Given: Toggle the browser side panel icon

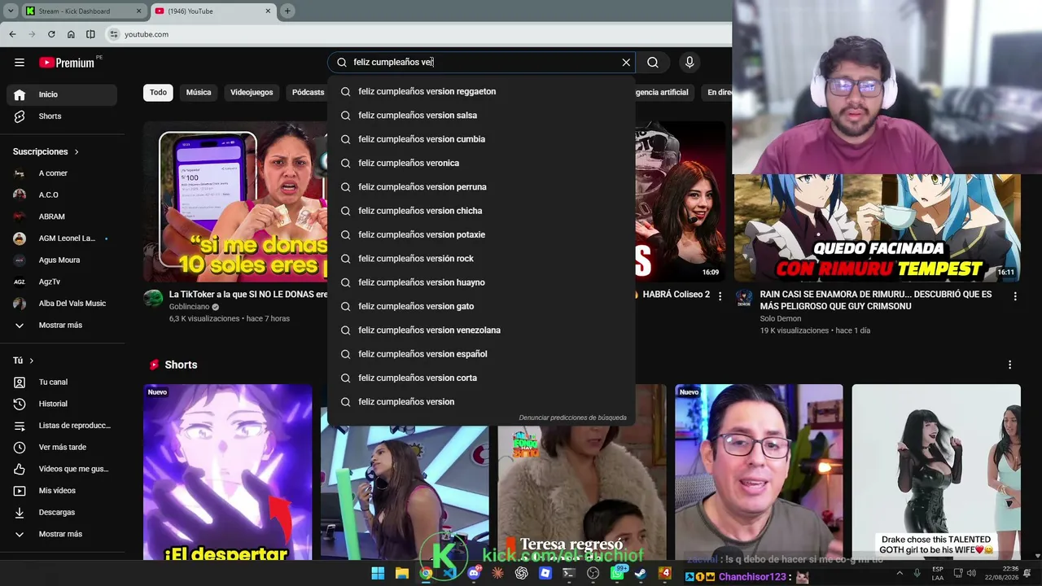Looking at the screenshot, I should click(x=90, y=34).
